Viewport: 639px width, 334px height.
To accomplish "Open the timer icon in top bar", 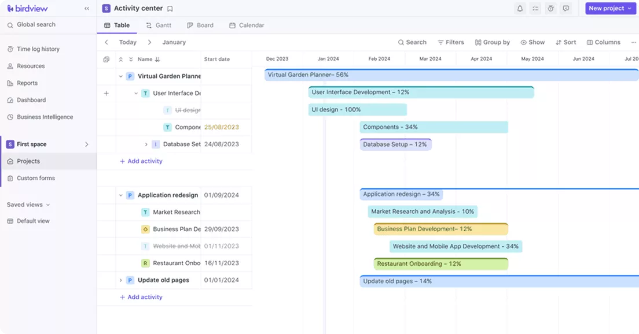I will click(550, 9).
